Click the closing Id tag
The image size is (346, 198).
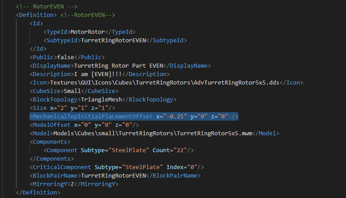click(38, 48)
